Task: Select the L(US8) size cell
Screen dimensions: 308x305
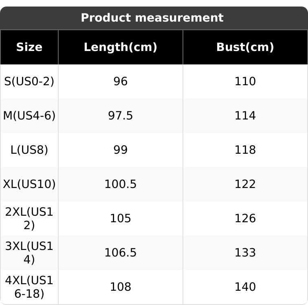Action: (x=29, y=150)
